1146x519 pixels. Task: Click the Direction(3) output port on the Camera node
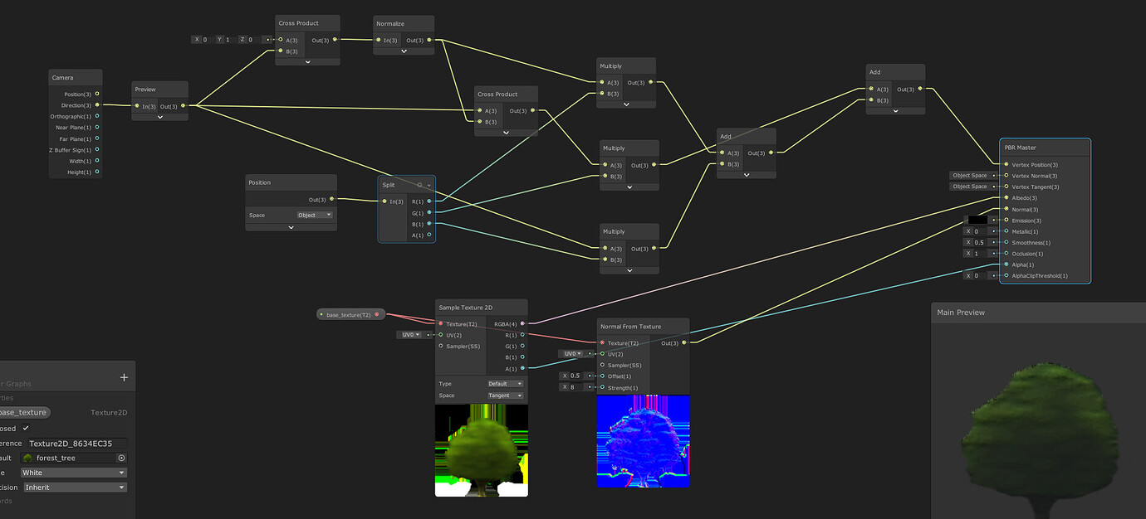tap(98, 104)
